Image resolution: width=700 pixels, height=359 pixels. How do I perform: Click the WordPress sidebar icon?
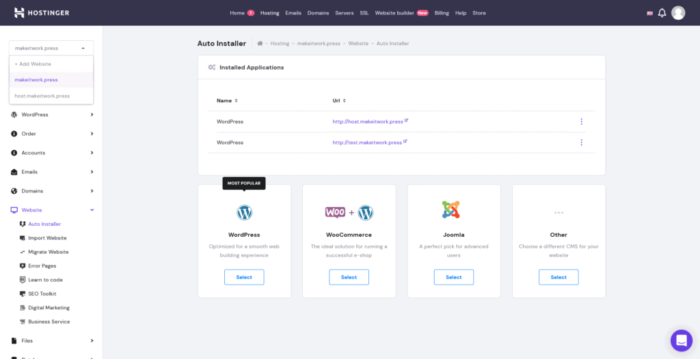[x=14, y=115]
